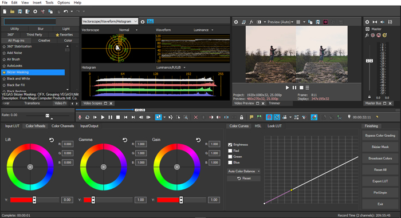This screenshot has width=401, height=218.
Task: Cut the selection with the scissors icon
Action: point(43,11)
